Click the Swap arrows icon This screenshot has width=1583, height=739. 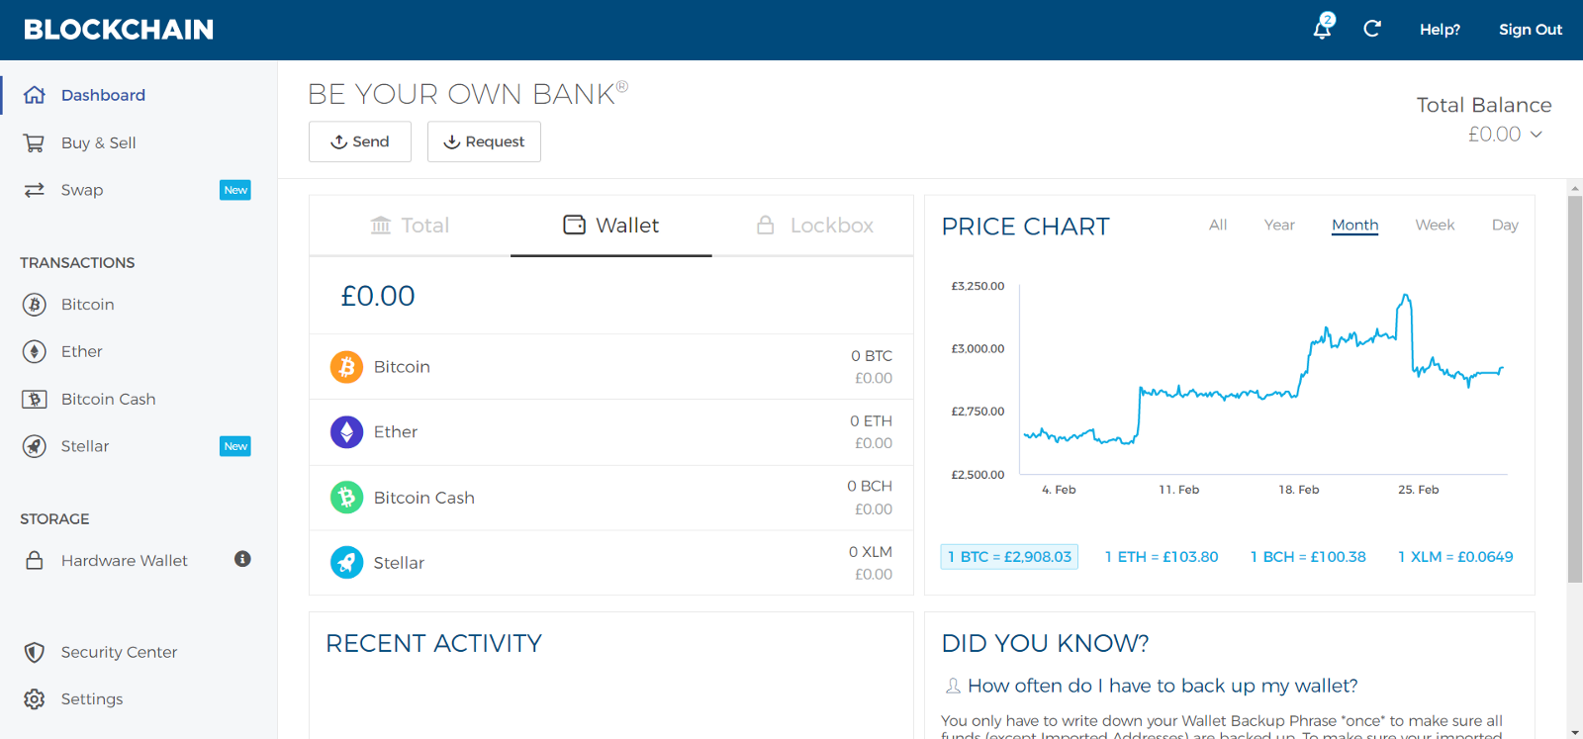[x=35, y=190]
